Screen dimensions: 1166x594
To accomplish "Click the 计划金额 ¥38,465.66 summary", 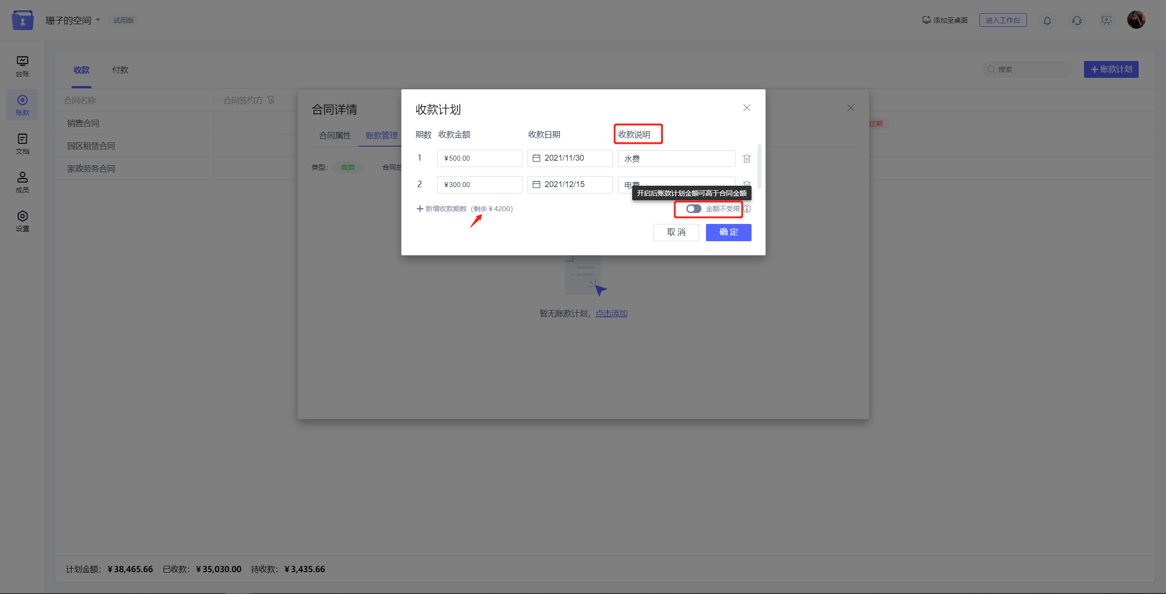I will point(109,569).
